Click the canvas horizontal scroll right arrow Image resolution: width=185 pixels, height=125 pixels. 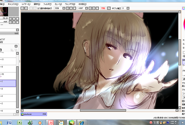pyautogui.click(x=177, y=110)
